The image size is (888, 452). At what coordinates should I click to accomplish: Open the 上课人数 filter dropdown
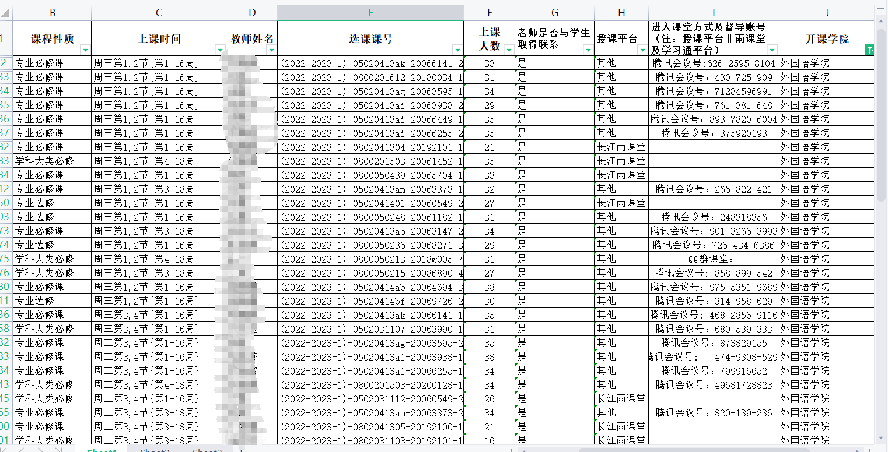[x=509, y=51]
